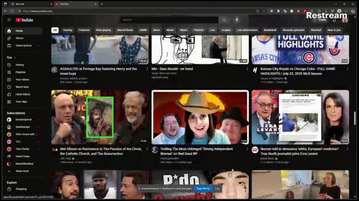Open David Drops channel subscription
The height and width of the screenshot is (201, 359).
(24, 156)
